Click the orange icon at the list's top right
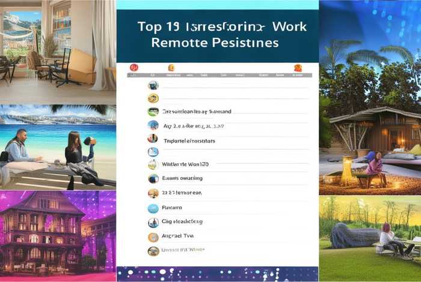This screenshot has height=282, width=421. (x=297, y=68)
